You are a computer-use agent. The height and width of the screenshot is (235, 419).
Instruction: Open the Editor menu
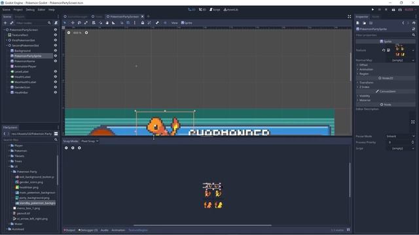41,10
